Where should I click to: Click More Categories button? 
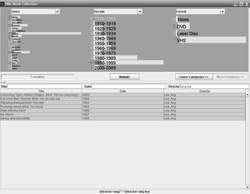pos(230,77)
